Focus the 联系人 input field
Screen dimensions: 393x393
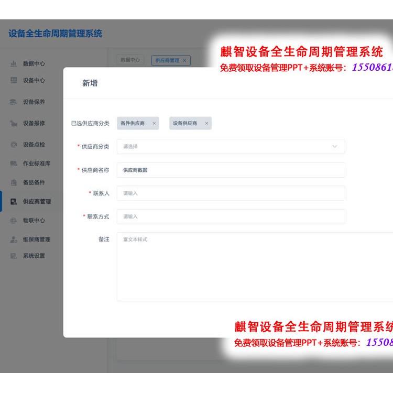point(231,193)
